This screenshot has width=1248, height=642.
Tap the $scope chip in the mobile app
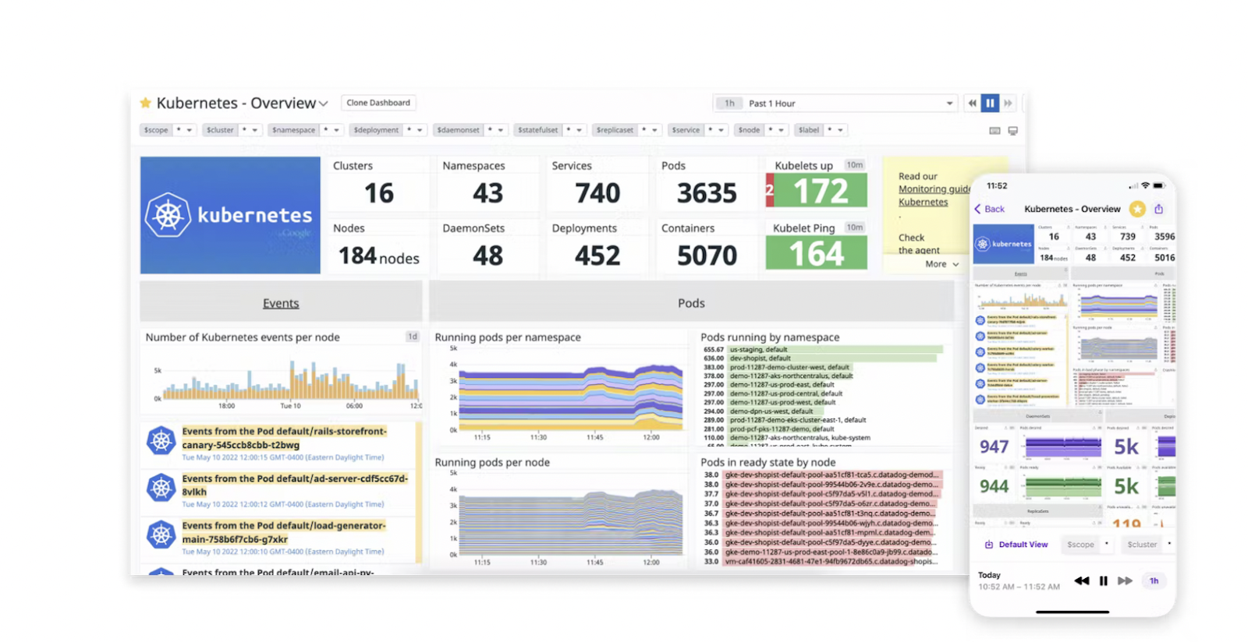[x=1087, y=545]
